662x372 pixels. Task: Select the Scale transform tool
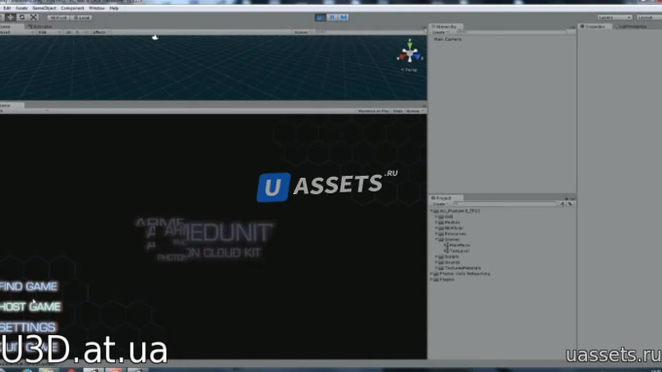point(33,17)
